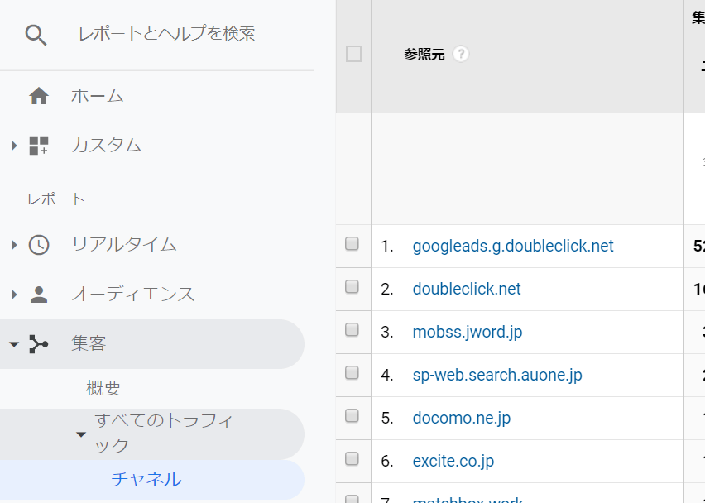
Task: Open the カスタム menu item
Action: point(107,145)
